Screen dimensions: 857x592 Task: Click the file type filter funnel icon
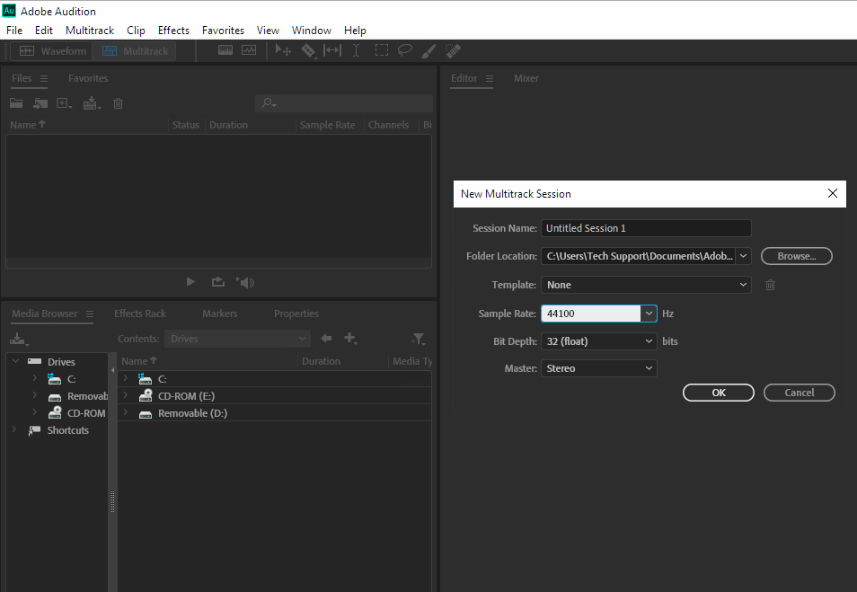click(418, 339)
